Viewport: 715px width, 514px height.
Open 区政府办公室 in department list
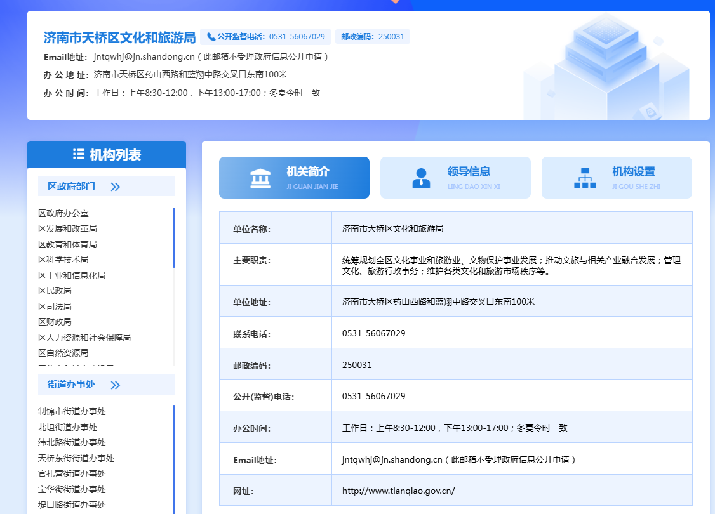[63, 213]
